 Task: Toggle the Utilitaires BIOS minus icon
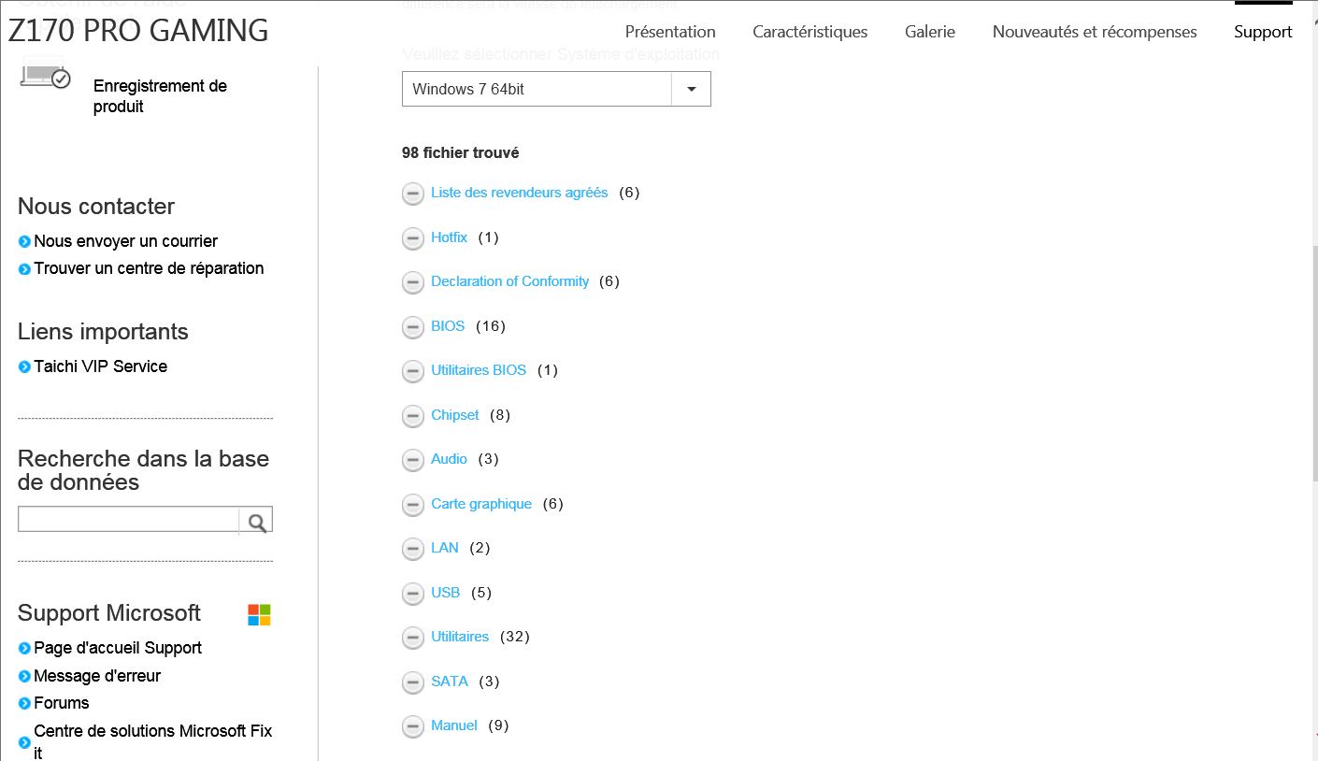point(413,371)
